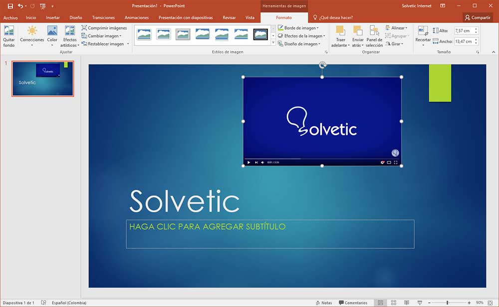Click Traer adelante

pos(340,36)
